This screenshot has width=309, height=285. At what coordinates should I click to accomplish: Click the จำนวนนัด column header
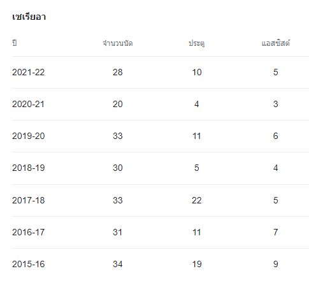coord(118,43)
